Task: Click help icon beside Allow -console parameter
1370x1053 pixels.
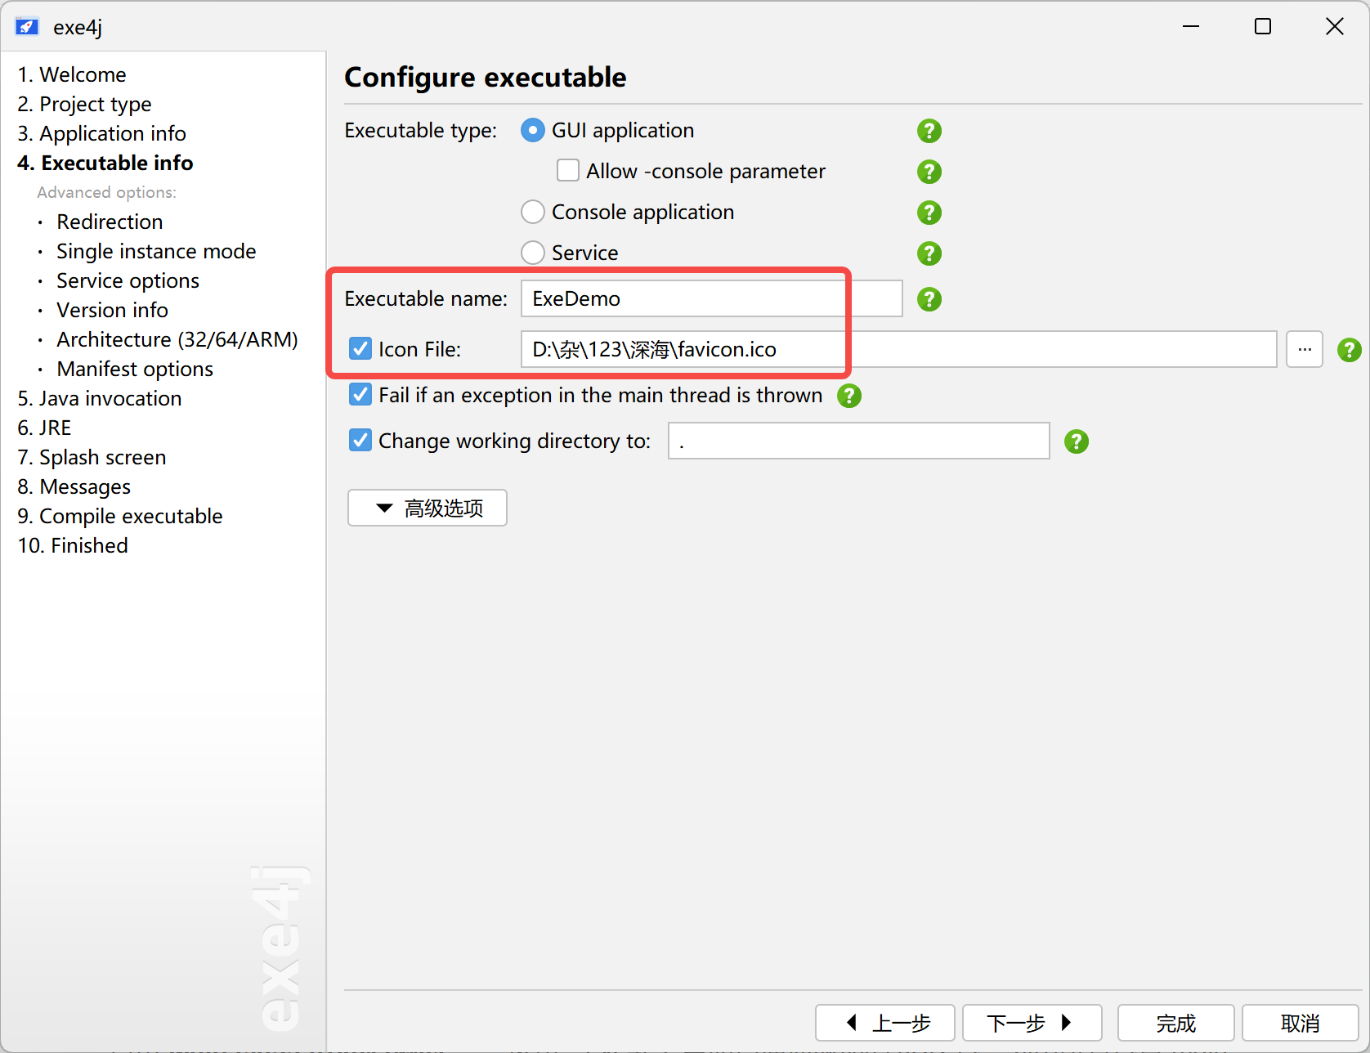Action: [x=929, y=172]
